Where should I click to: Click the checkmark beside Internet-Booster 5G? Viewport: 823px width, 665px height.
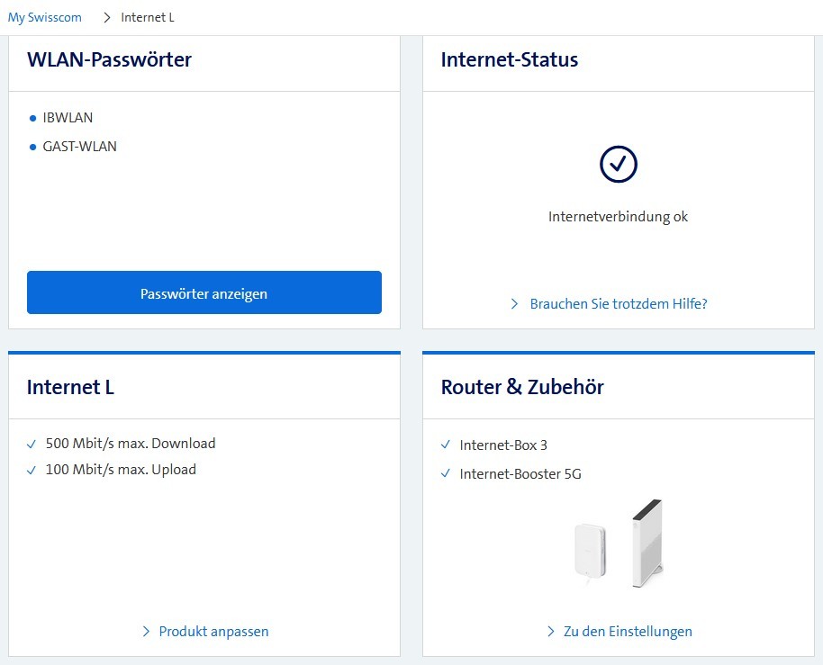coord(446,473)
